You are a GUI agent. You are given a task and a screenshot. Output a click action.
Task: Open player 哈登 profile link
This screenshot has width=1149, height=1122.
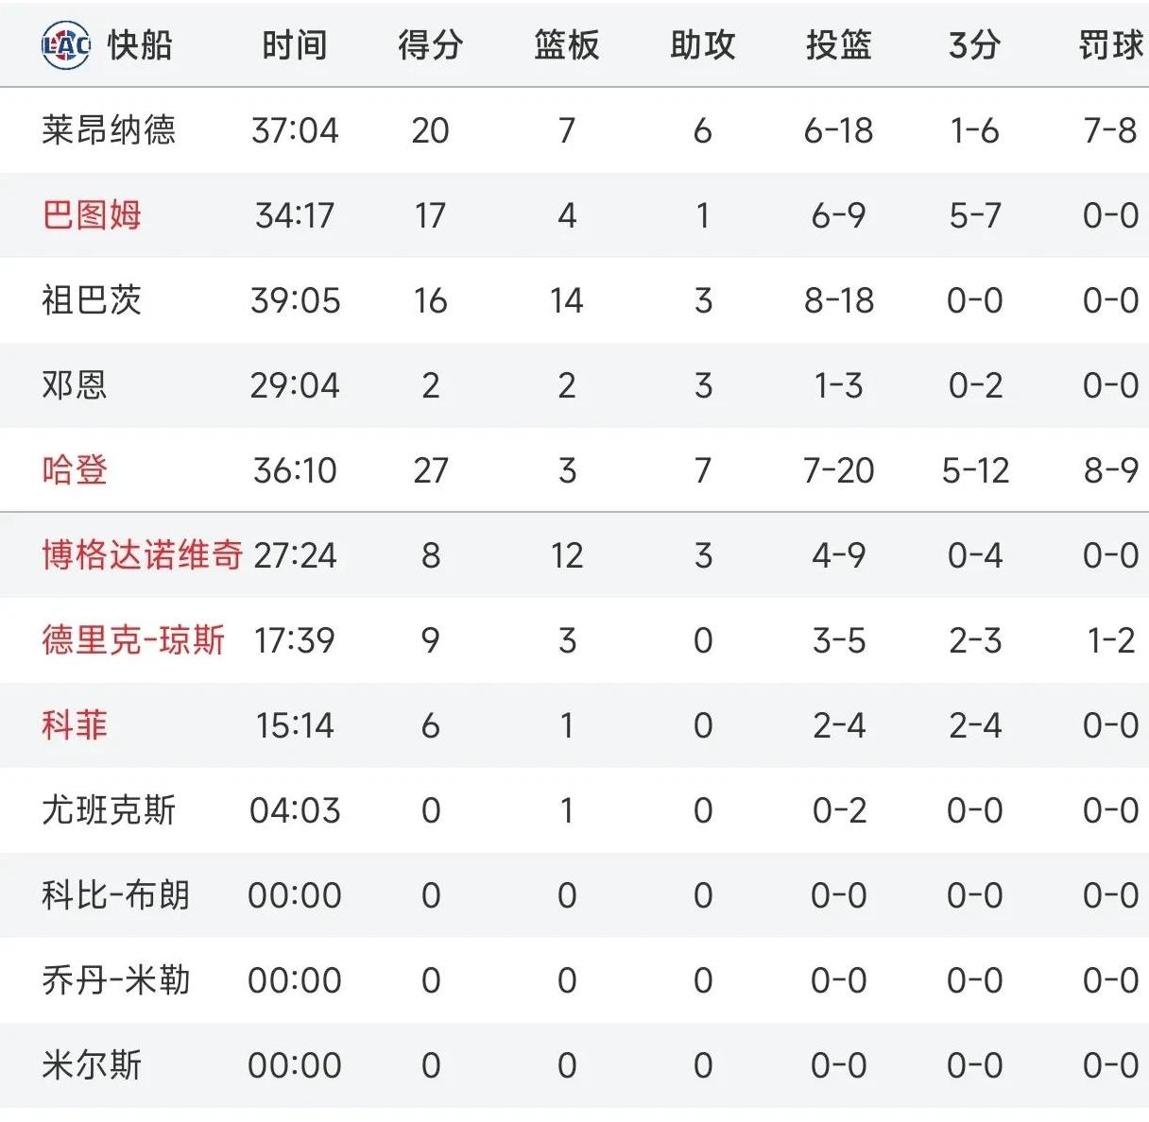pyautogui.click(x=75, y=469)
